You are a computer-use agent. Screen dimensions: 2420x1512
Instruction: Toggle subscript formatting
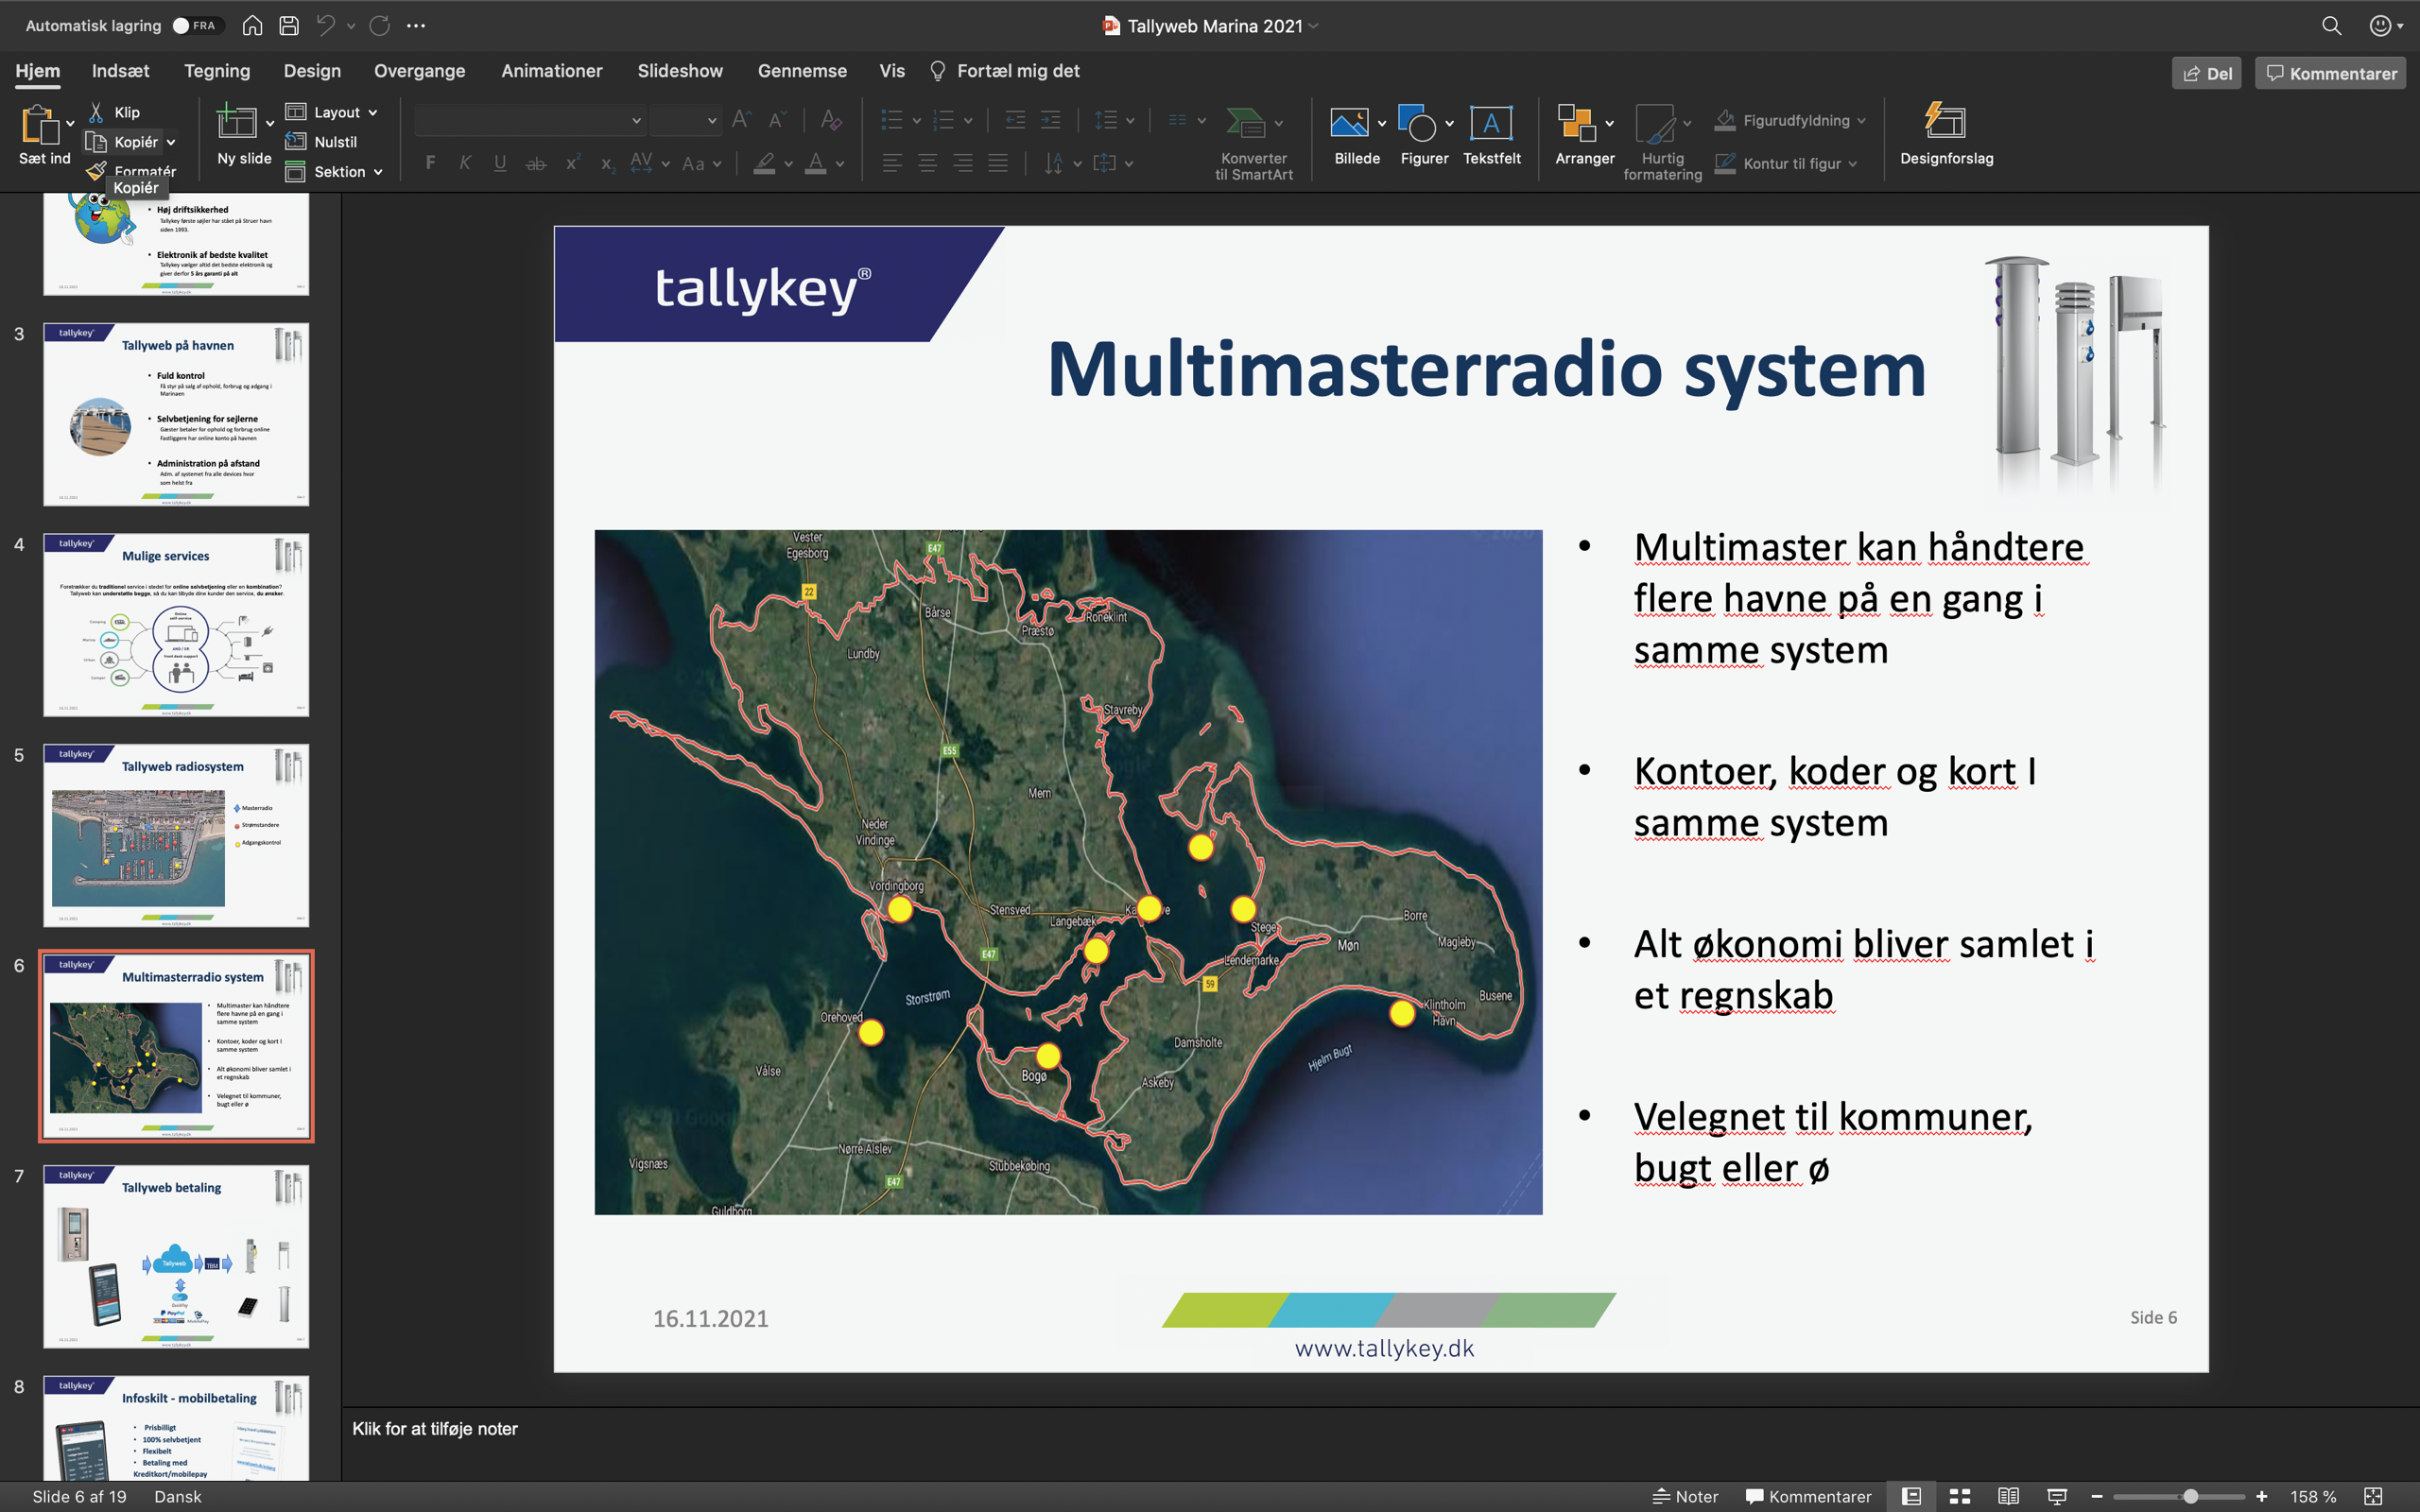(607, 163)
